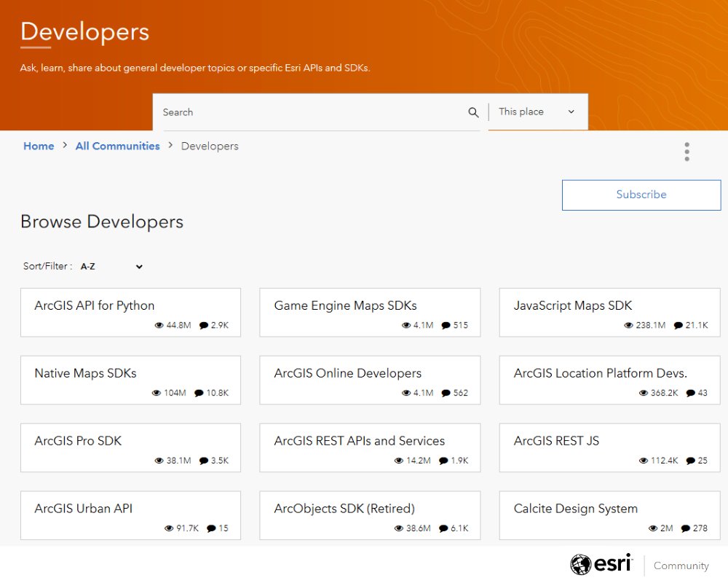The height and width of the screenshot is (583, 728).
Task: Click comments bubble icon on ArcObjects SDK (Retired)
Action: tap(443, 528)
